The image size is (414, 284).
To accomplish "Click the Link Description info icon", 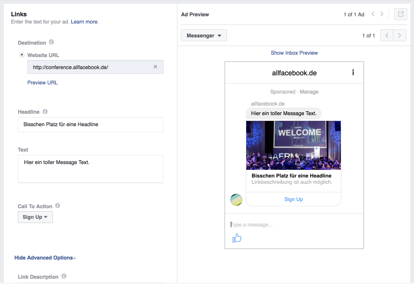I will coord(64,276).
